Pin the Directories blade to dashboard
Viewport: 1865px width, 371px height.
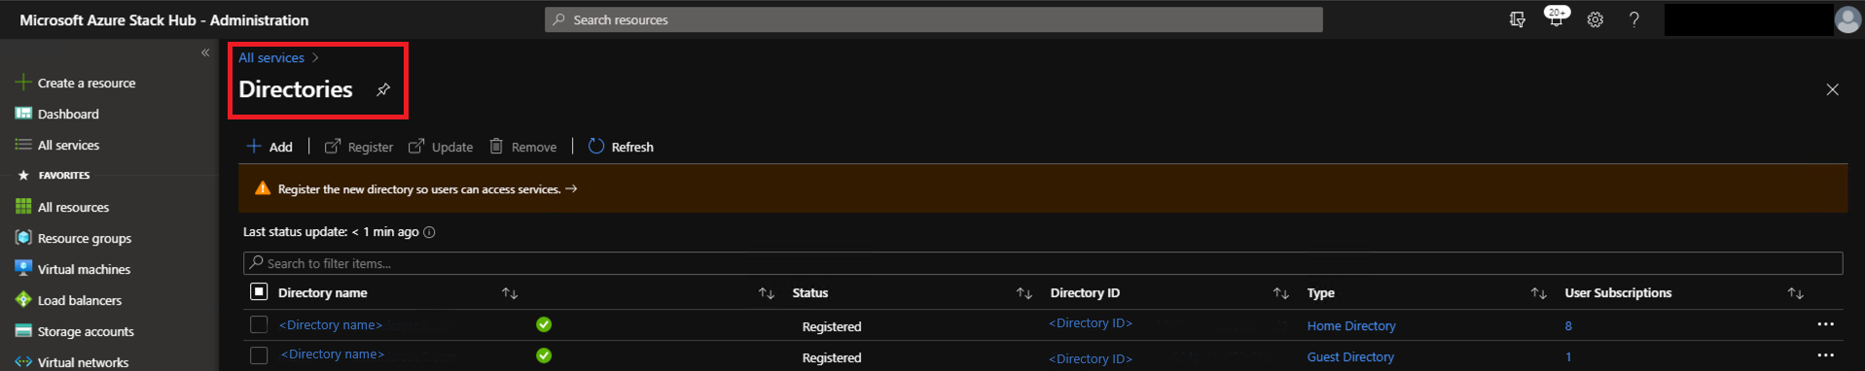(x=383, y=89)
